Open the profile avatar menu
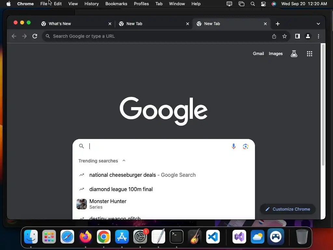Viewport: 333px width, 250px height. pyautogui.click(x=308, y=36)
